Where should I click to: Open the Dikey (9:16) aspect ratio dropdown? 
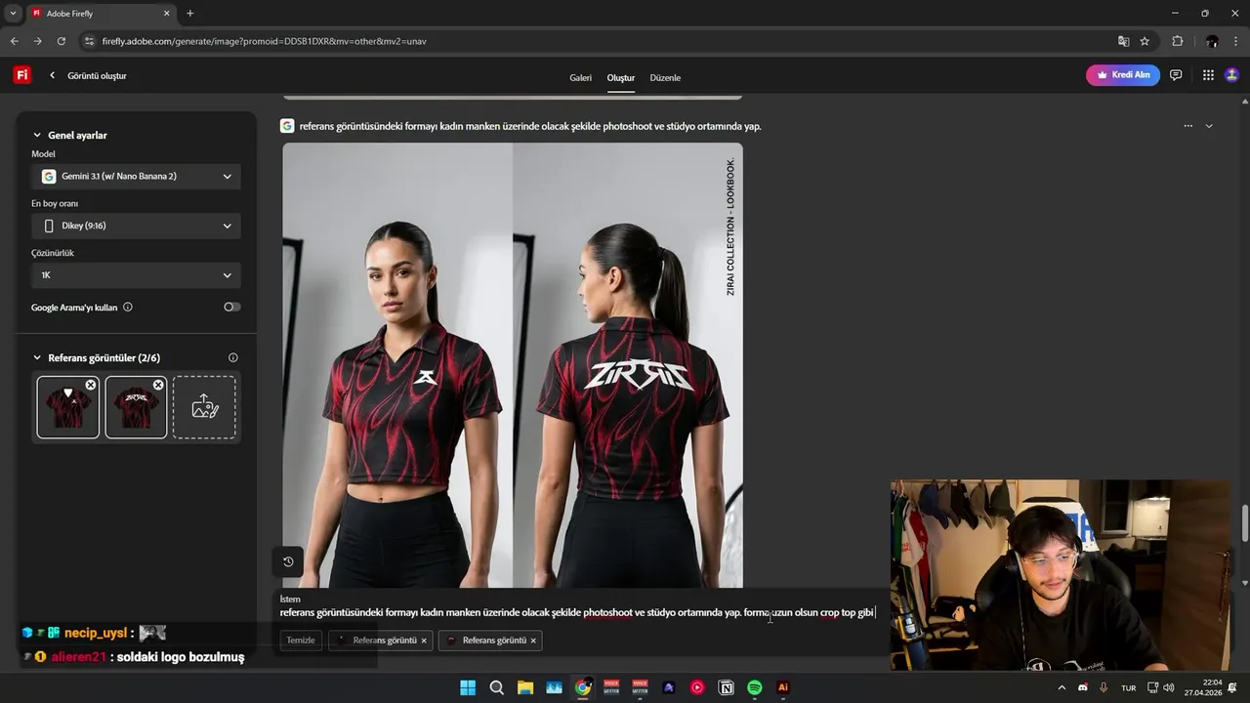[x=136, y=226]
